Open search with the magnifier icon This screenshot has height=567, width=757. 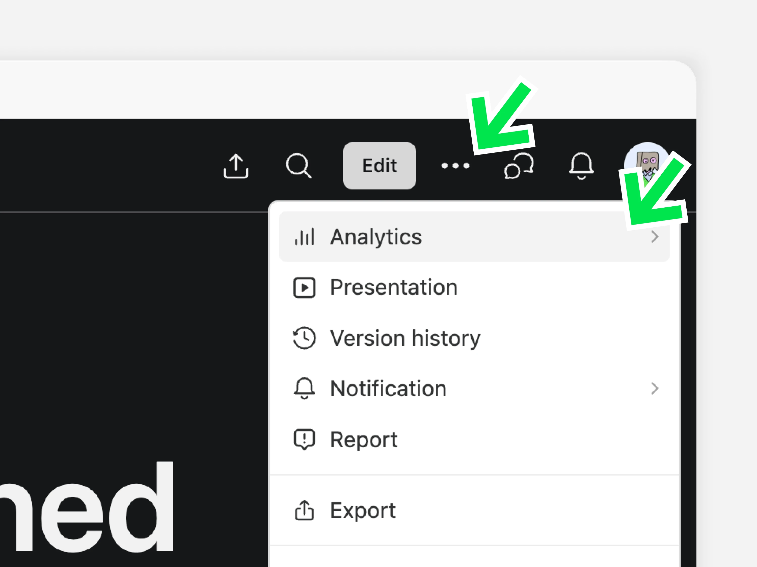pos(299,166)
